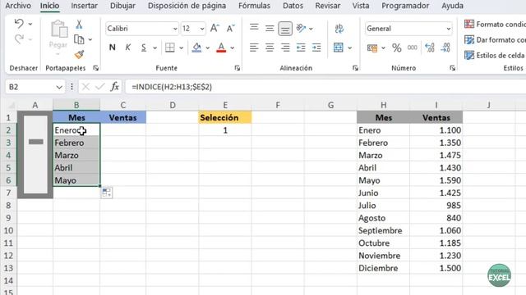The width and height of the screenshot is (526, 295).
Task: Click Dar formato como tabla
Action: pos(495,40)
